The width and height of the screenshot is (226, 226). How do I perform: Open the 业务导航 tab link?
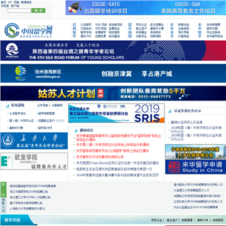(x=43, y=105)
